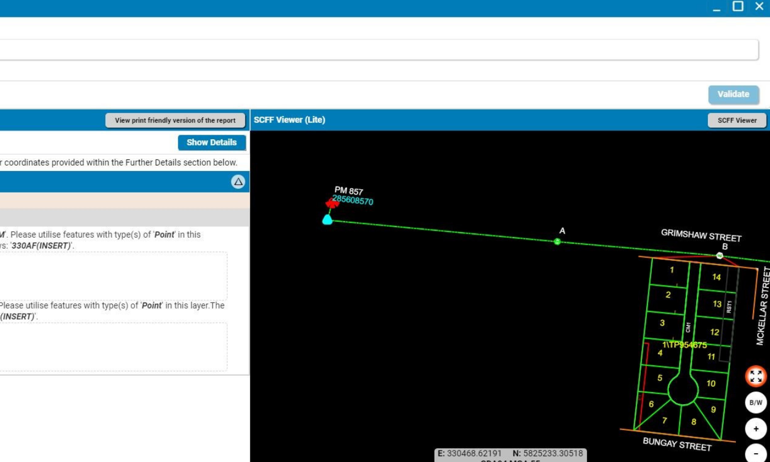Click the fit-to-extent fullscreen map icon
The height and width of the screenshot is (462, 770).
pyautogui.click(x=756, y=377)
